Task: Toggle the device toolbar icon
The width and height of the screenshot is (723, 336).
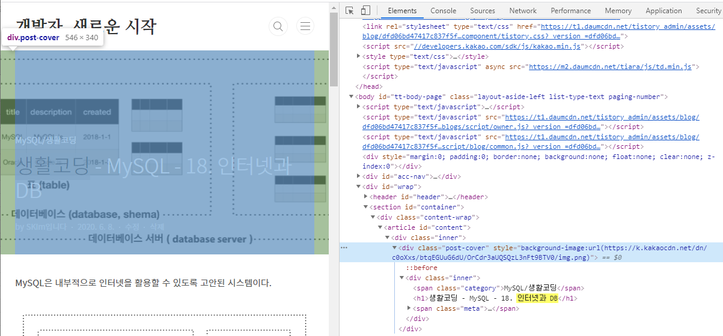Action: (365, 11)
